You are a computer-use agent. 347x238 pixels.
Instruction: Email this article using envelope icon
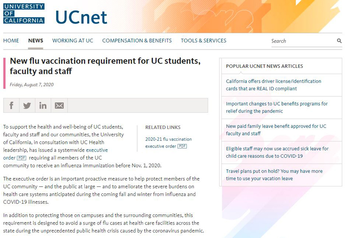[x=59, y=106]
